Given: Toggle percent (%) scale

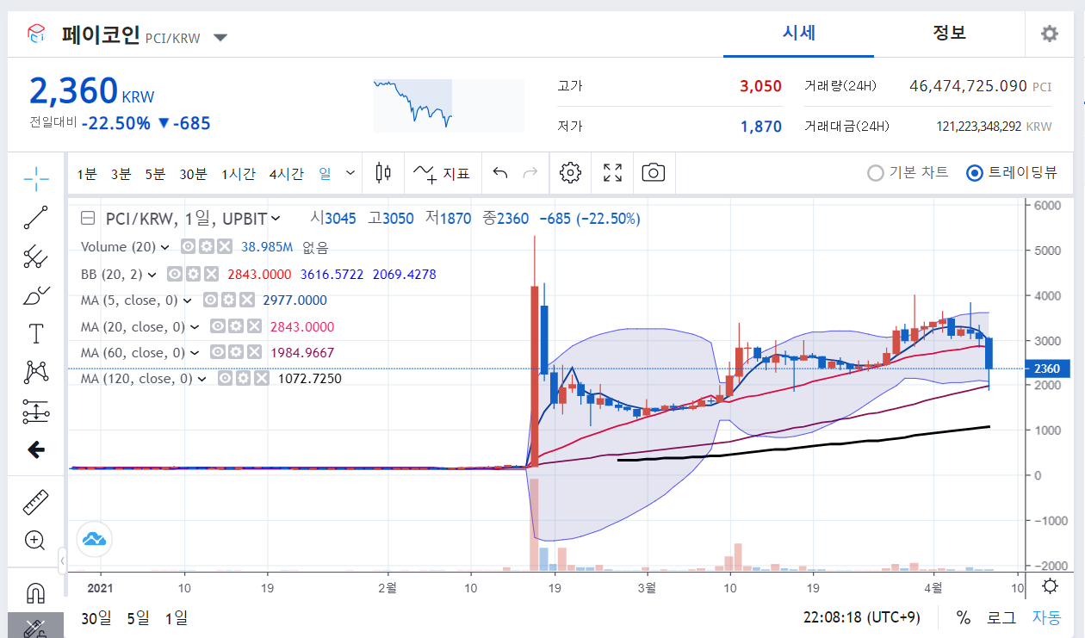Looking at the screenshot, I should (x=964, y=617).
